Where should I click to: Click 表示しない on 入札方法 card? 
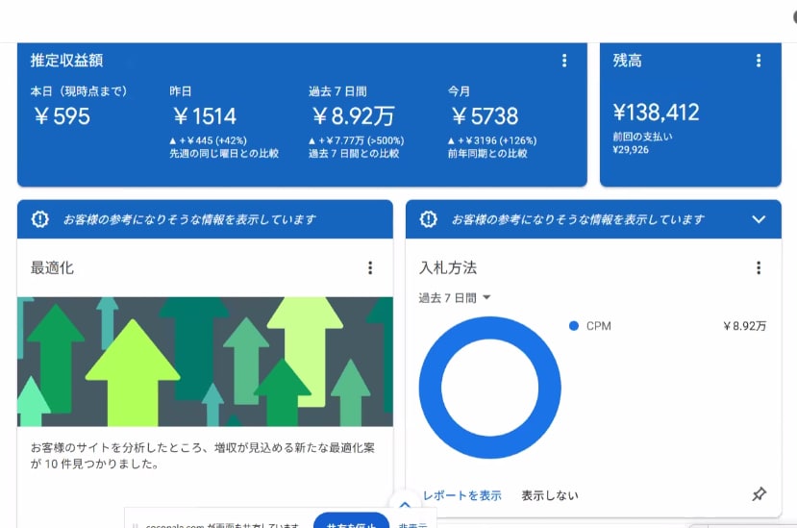(550, 495)
